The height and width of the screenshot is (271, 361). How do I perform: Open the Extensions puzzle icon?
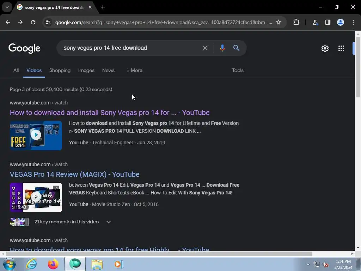click(x=296, y=22)
